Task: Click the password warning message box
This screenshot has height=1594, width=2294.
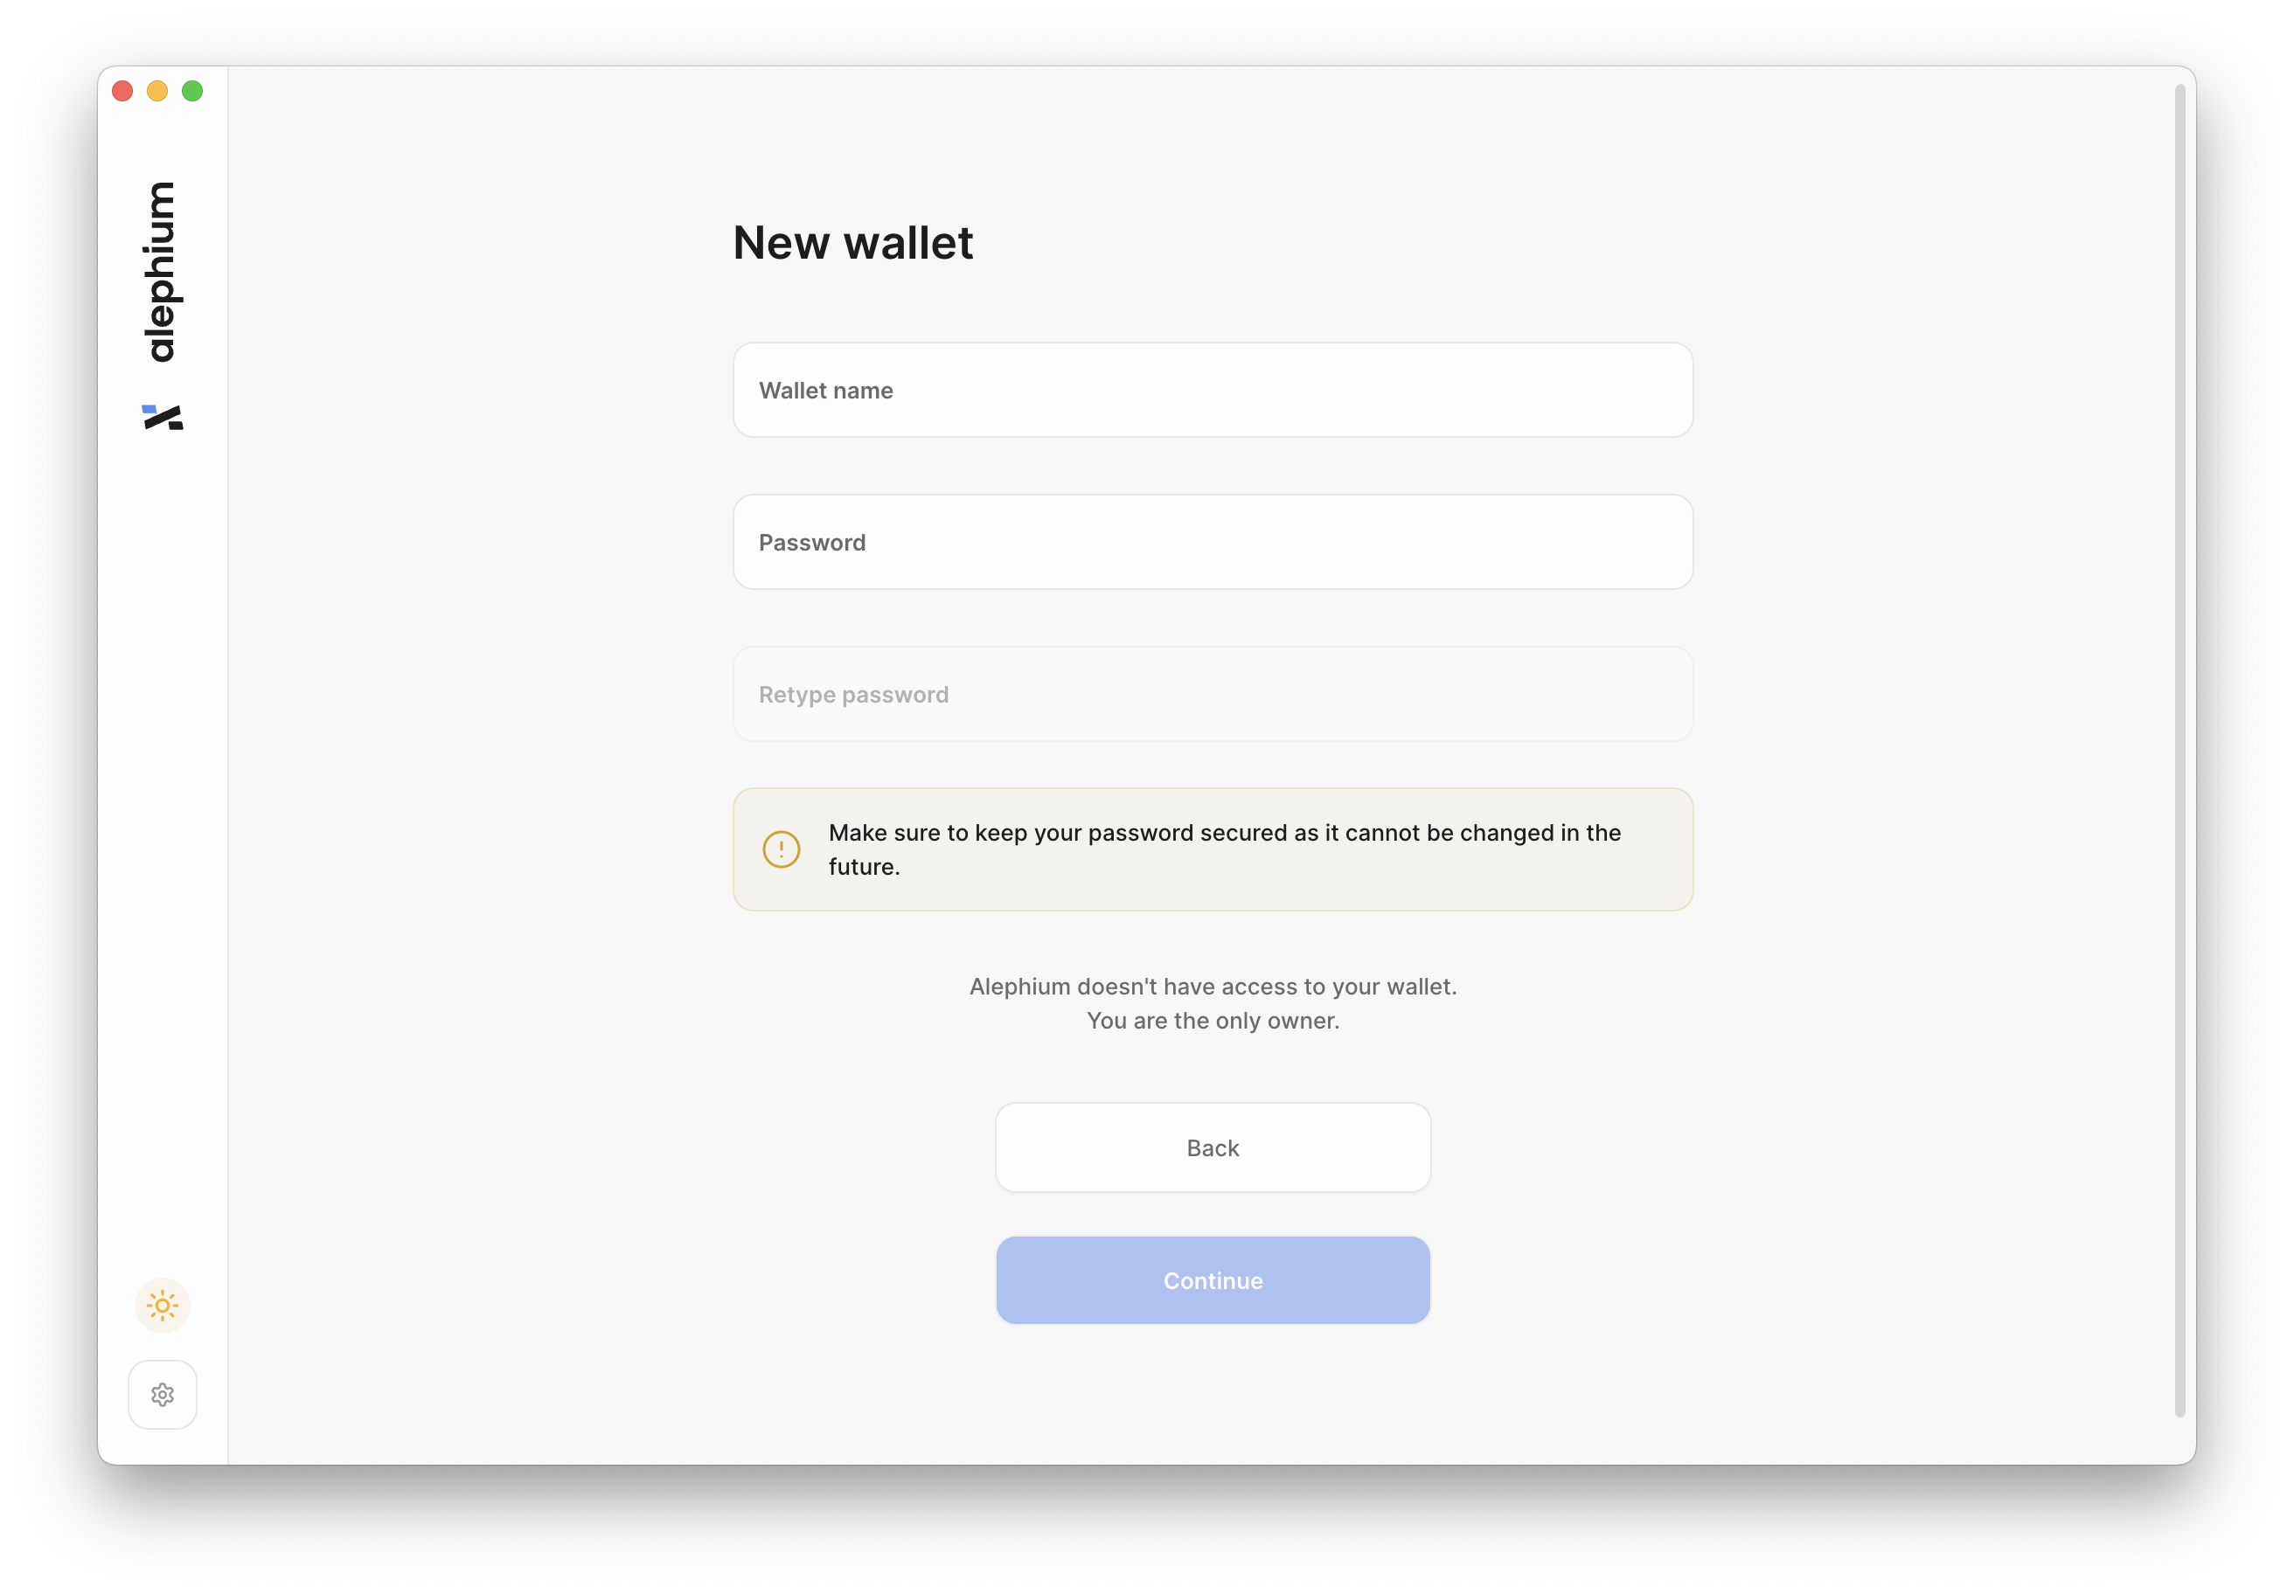Action: pyautogui.click(x=1213, y=850)
